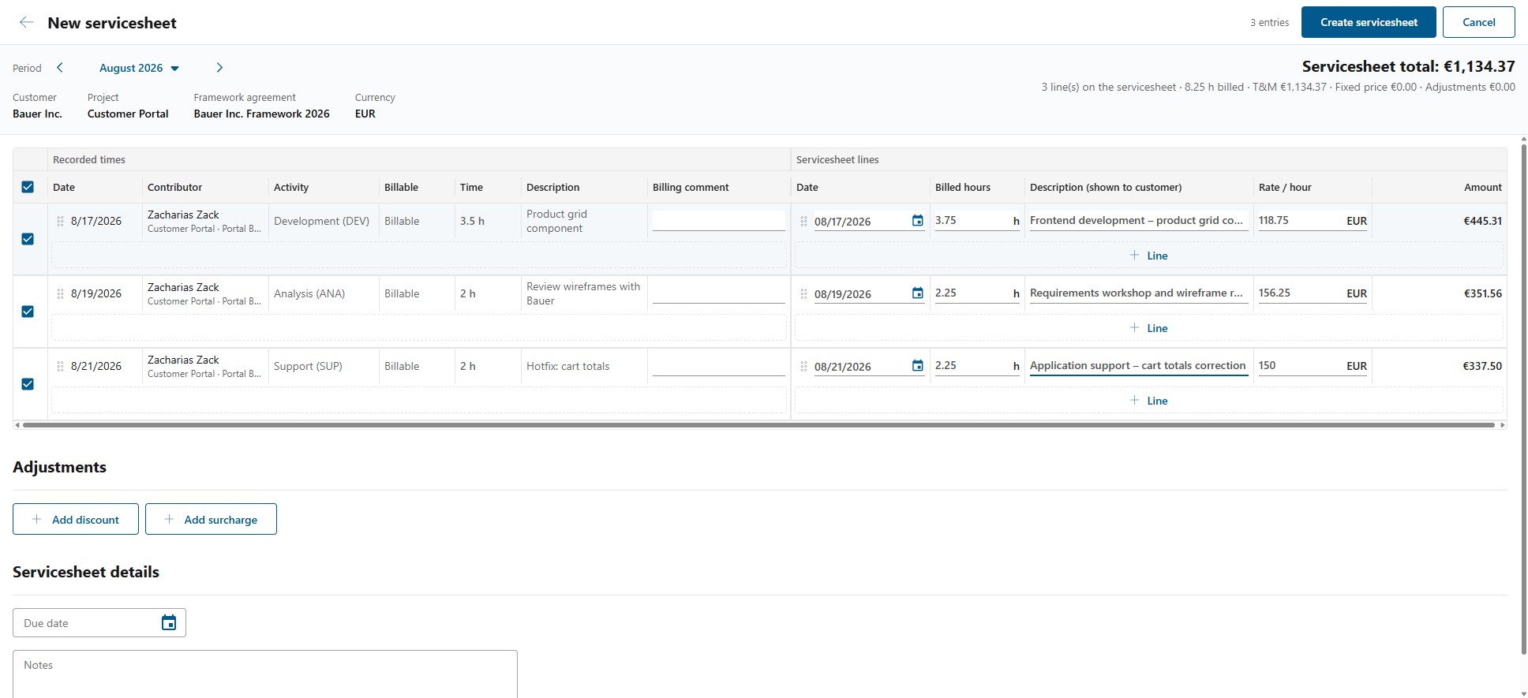The image size is (1528, 698).
Task: Edit billed hours for the 08/19/2026 line
Action: (977, 293)
